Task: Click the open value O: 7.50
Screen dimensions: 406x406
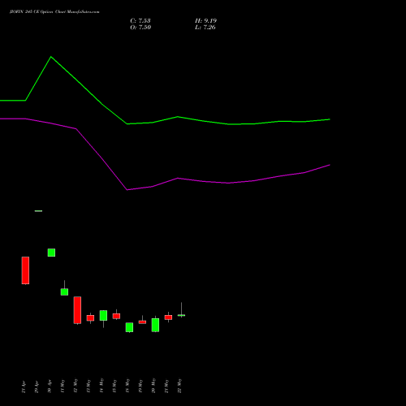Action: tap(140, 28)
